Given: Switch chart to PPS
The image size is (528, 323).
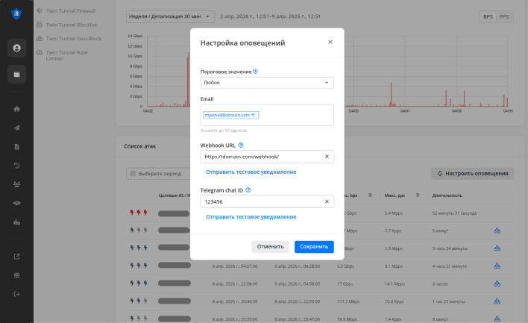Looking at the screenshot, I should pyautogui.click(x=504, y=16).
